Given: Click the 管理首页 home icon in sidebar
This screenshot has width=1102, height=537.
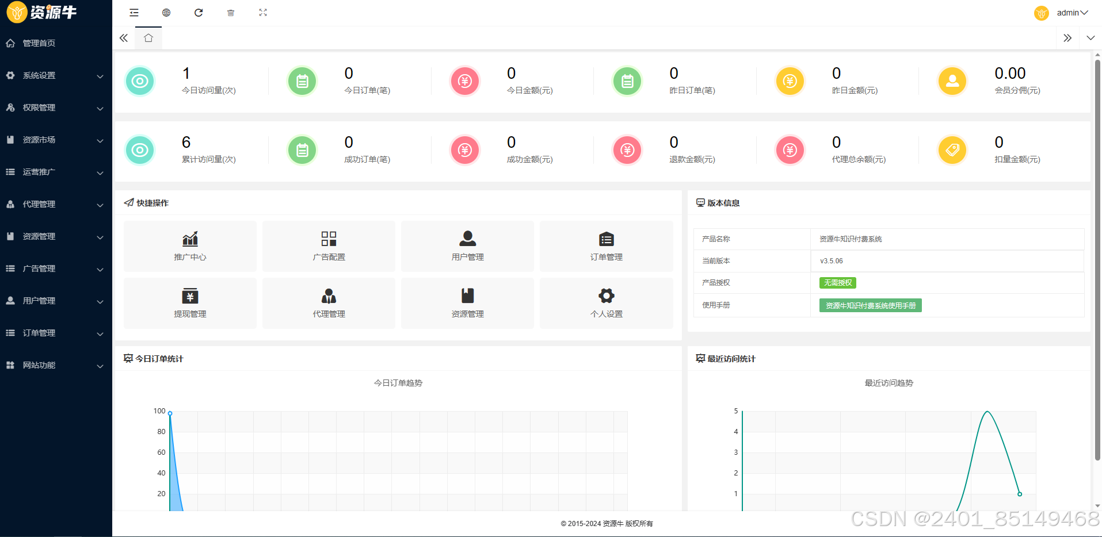Looking at the screenshot, I should pyautogui.click(x=10, y=43).
